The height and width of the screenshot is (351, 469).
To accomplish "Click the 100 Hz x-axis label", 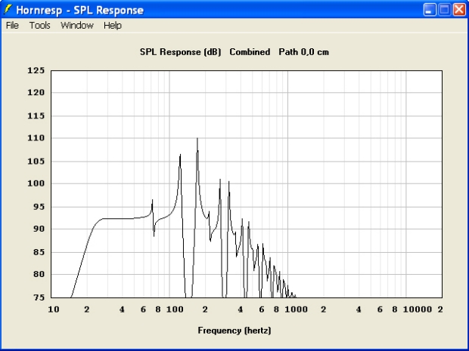I will pyautogui.click(x=175, y=309).
